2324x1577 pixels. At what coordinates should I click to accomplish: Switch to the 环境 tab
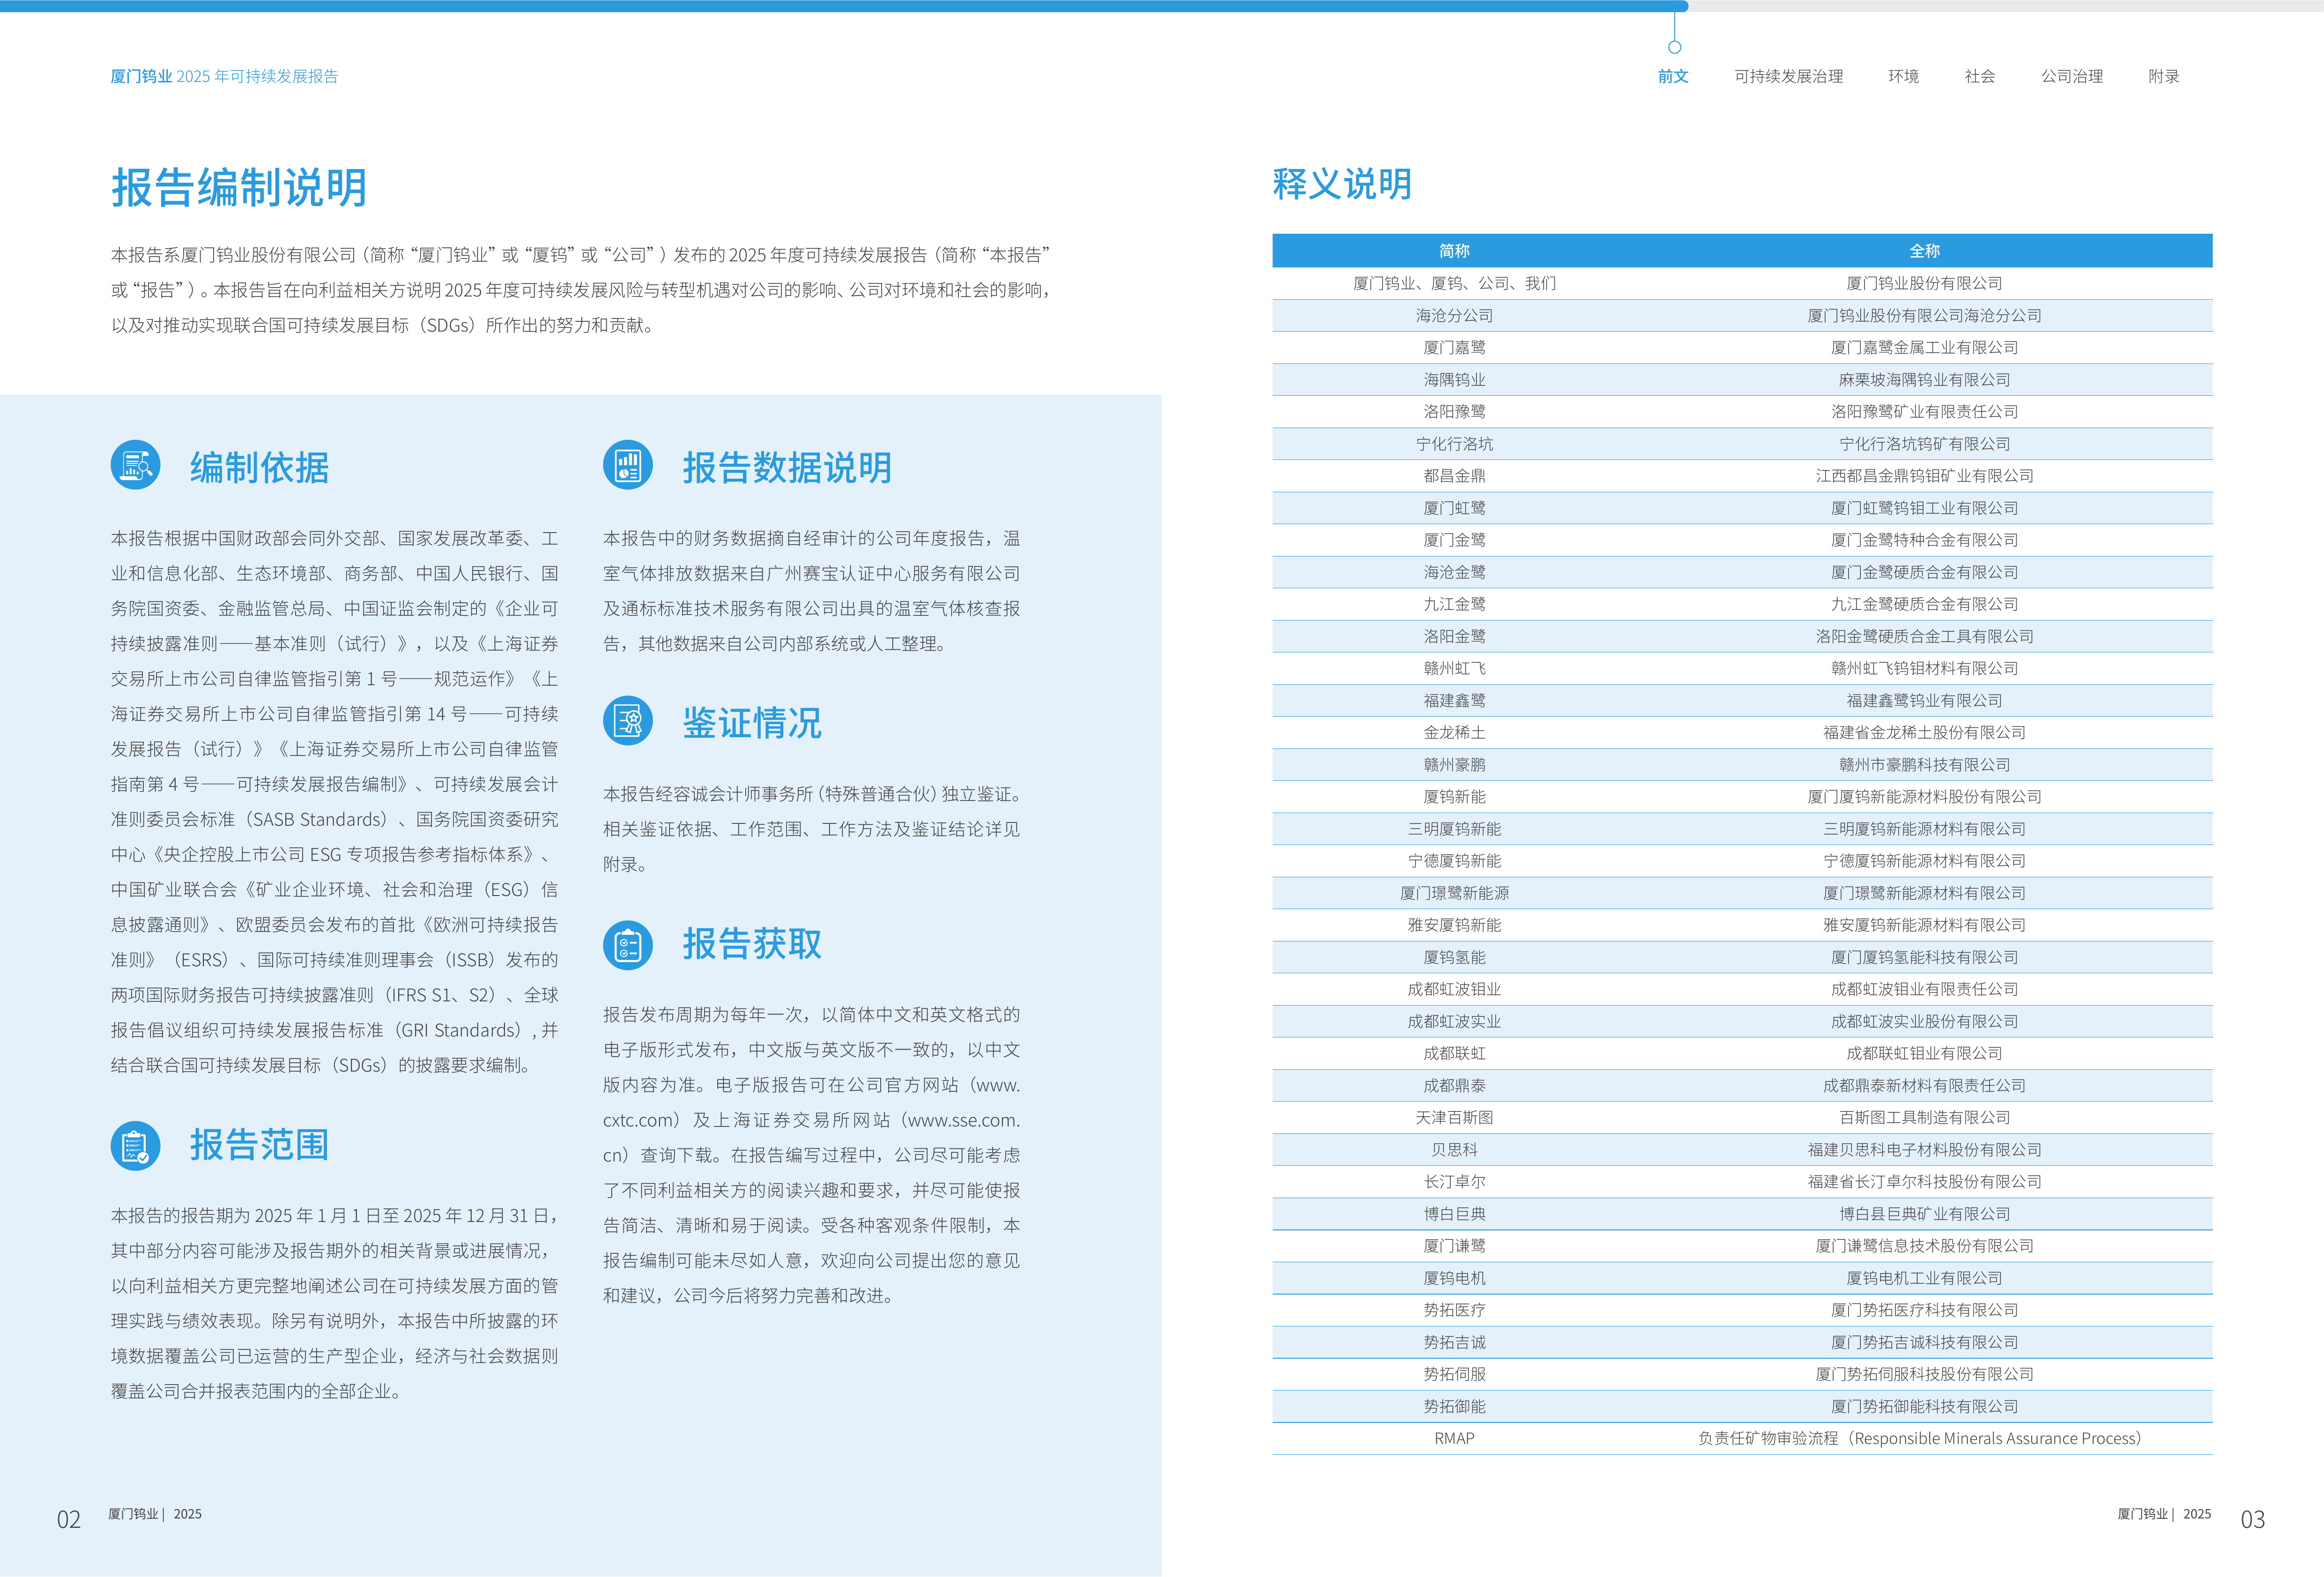coord(1903,76)
